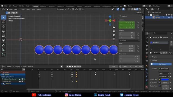Viewport: 173px width, 97px height.
Task: Select the Cursor tool
Action: (x=4, y=22)
